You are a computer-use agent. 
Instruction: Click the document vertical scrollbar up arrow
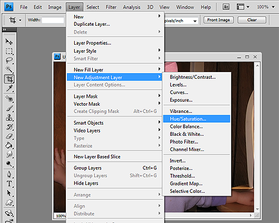257,65
